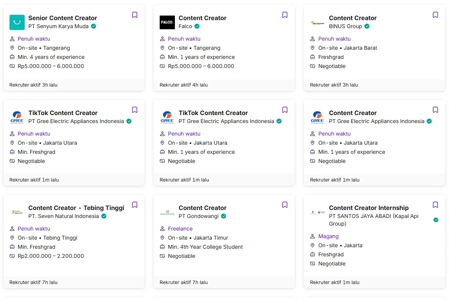Click the BINUS Group logo
Screen dimensions: 449x300
coord(317,22)
